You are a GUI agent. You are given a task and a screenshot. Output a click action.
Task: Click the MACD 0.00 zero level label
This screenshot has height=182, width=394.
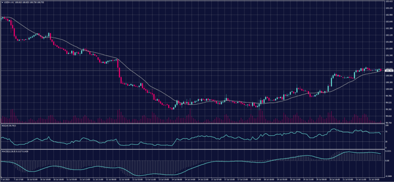(387, 161)
